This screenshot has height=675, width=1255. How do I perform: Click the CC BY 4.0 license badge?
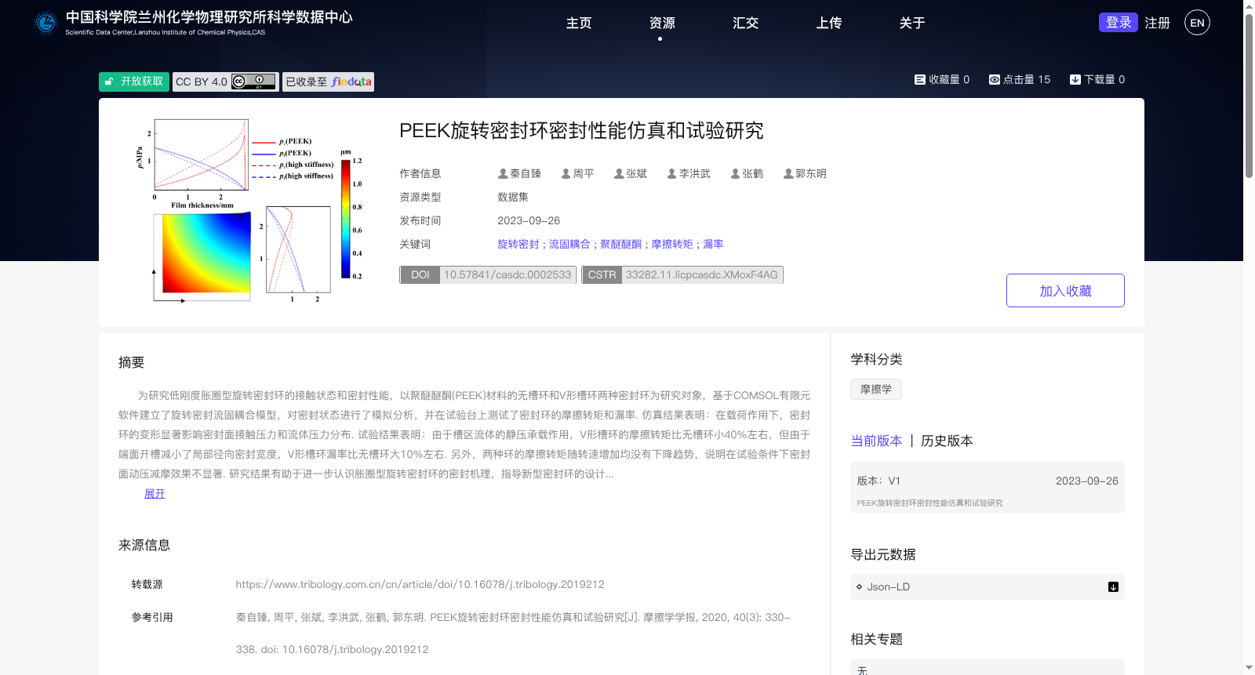(x=226, y=82)
